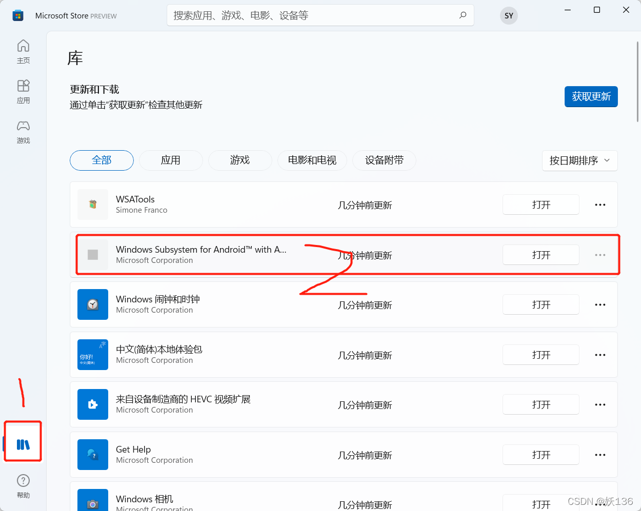Click the Microsoft Store logo icon
This screenshot has width=641, height=511.
click(18, 16)
